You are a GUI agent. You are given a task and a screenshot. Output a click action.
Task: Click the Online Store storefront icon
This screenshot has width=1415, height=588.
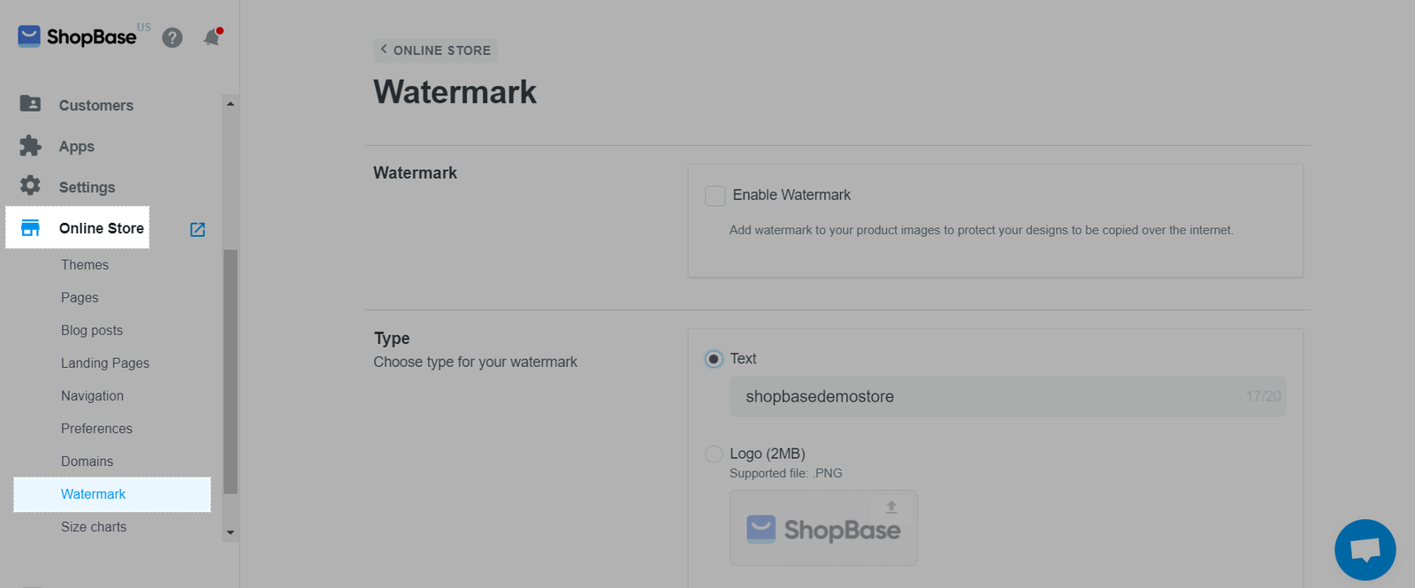30,228
